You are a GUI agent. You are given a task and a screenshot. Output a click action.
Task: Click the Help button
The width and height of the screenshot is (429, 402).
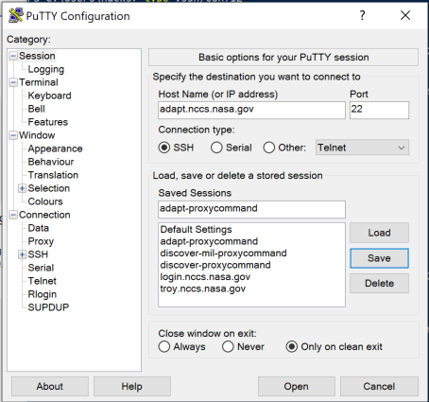(x=132, y=386)
